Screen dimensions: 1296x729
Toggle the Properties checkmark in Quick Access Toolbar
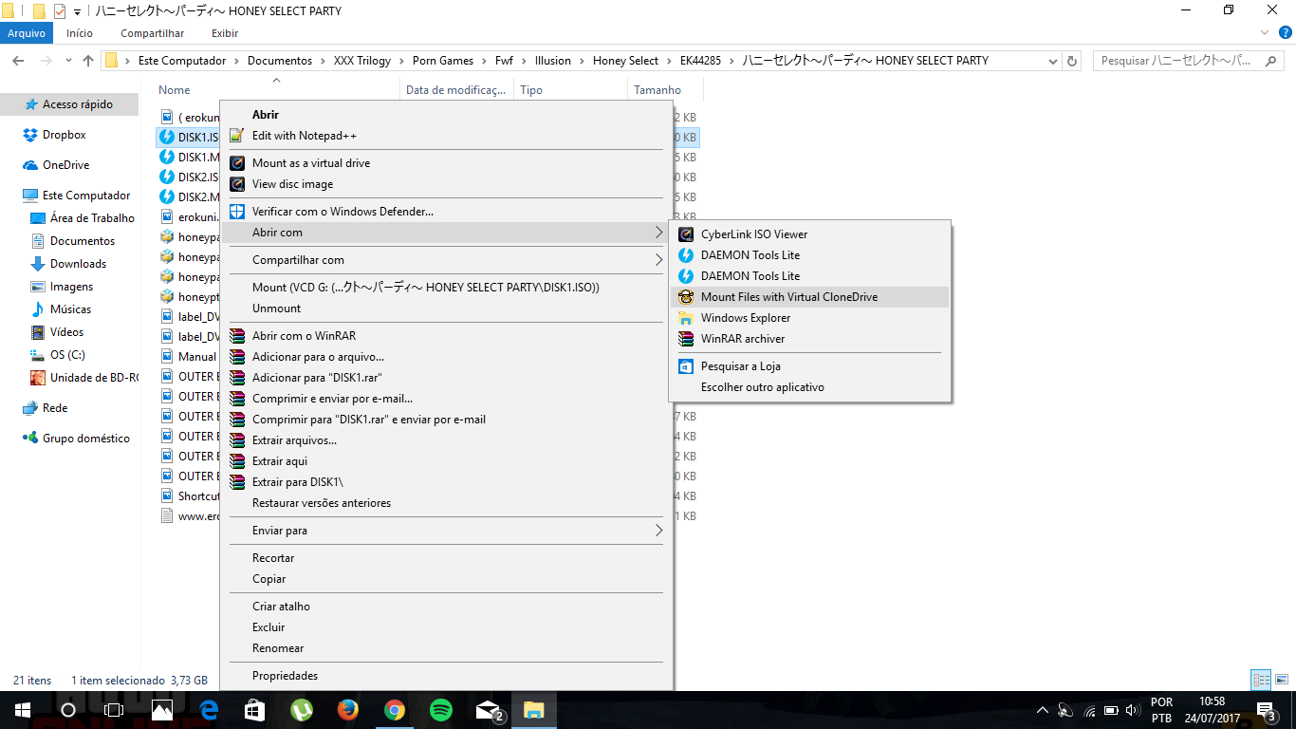60,11
